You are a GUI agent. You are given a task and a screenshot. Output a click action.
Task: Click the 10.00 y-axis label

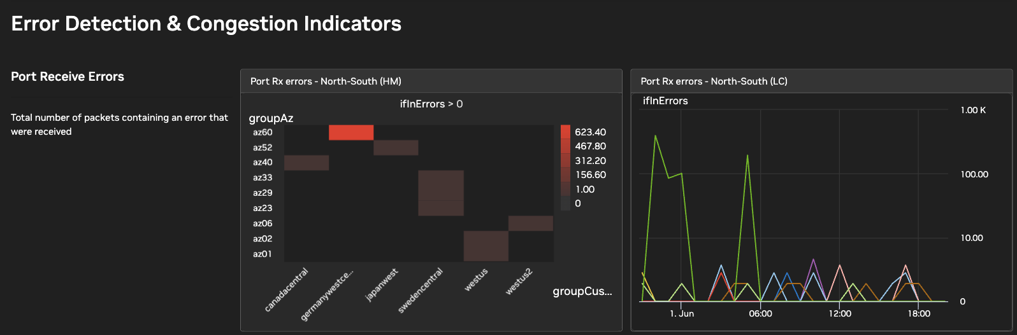click(x=972, y=238)
